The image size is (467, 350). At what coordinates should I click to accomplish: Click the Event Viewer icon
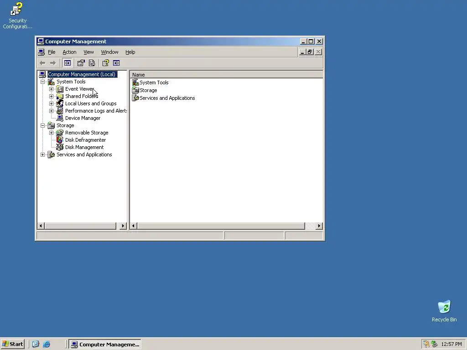pyautogui.click(x=60, y=89)
